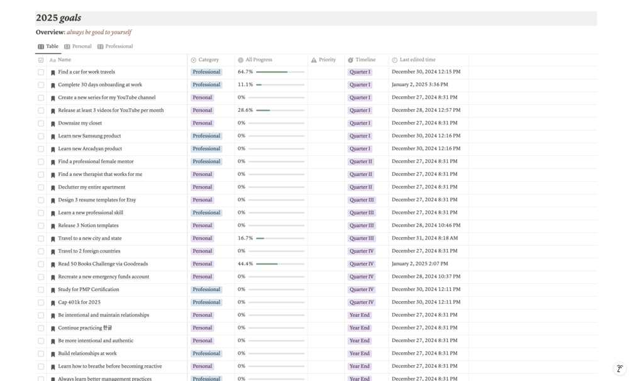The height and width of the screenshot is (381, 632).
Task: Check the box for Find a car for work travels
Action: click(x=41, y=72)
